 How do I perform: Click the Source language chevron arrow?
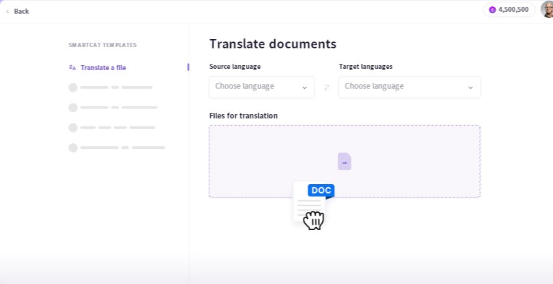(x=304, y=87)
